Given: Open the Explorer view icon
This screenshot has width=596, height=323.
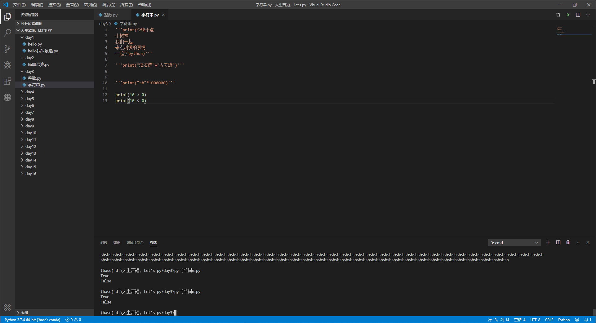Looking at the screenshot, I should pos(7,16).
